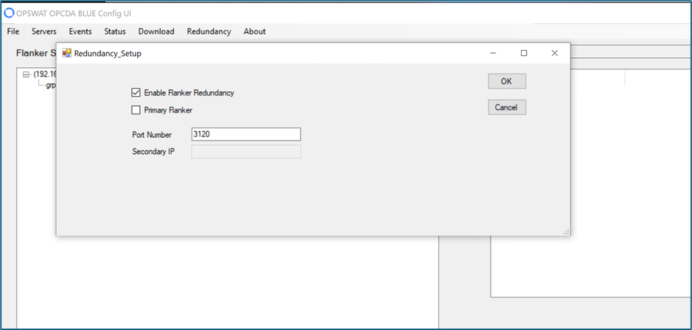
Task: Open the Servers menu
Action: coord(44,31)
